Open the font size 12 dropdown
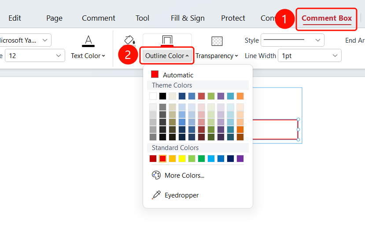 (x=35, y=55)
